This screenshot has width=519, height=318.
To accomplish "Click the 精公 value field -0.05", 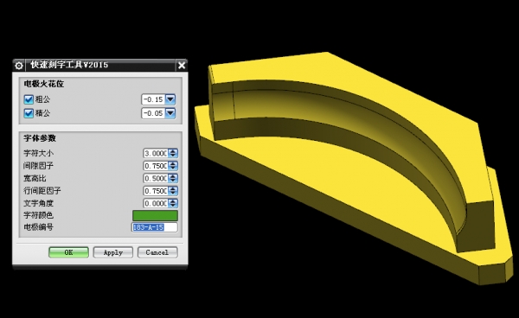I will [x=153, y=113].
